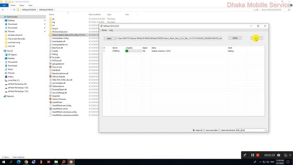The height and width of the screenshot is (165, 293).
Task: Sort files by the Type column
Action: pos(109,14)
